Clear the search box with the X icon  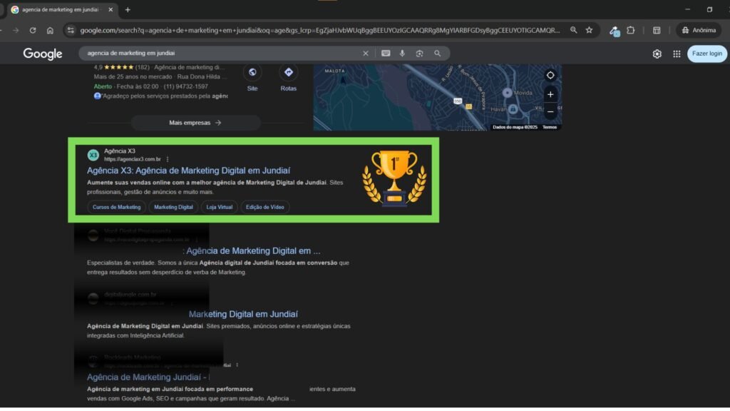coord(366,53)
